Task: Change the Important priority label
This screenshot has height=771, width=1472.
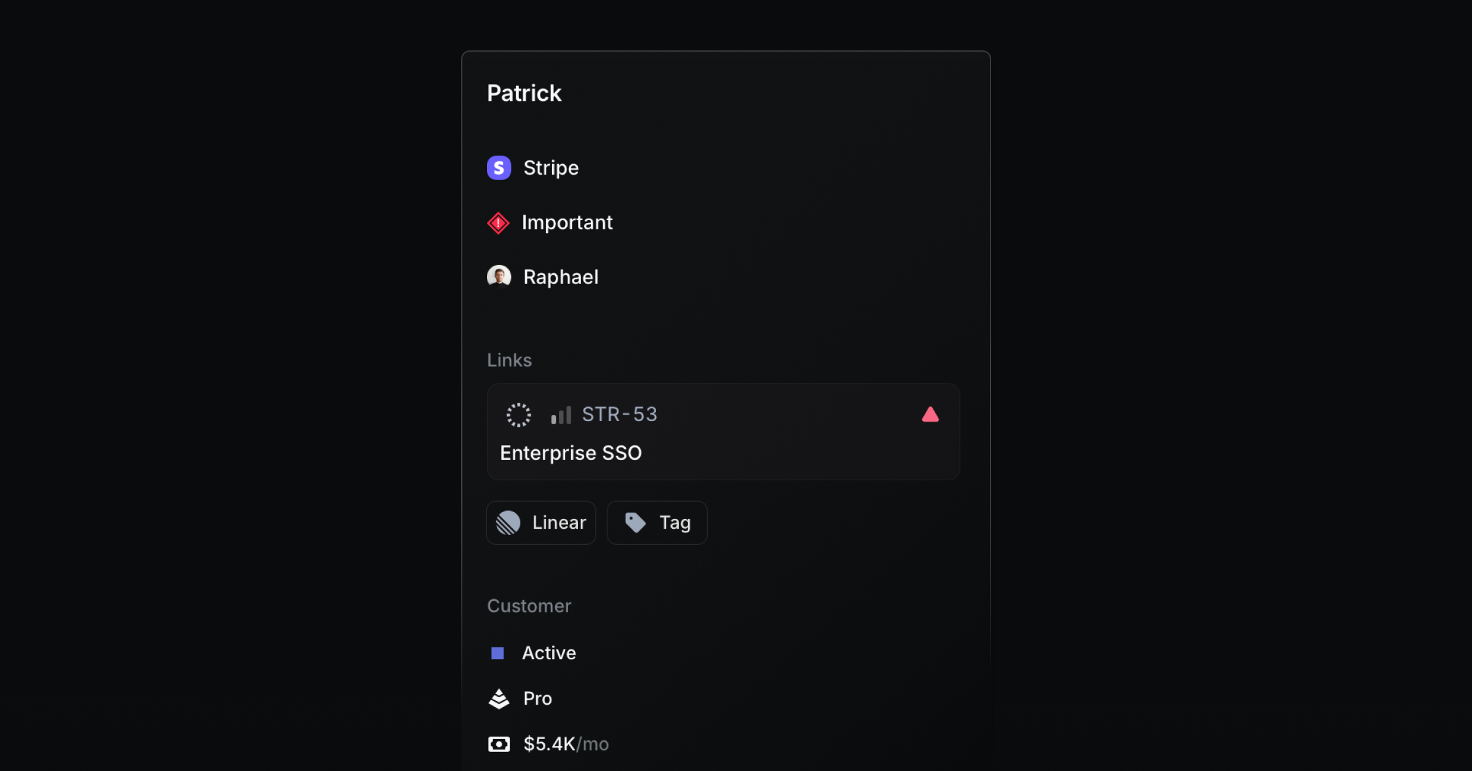Action: pos(567,223)
